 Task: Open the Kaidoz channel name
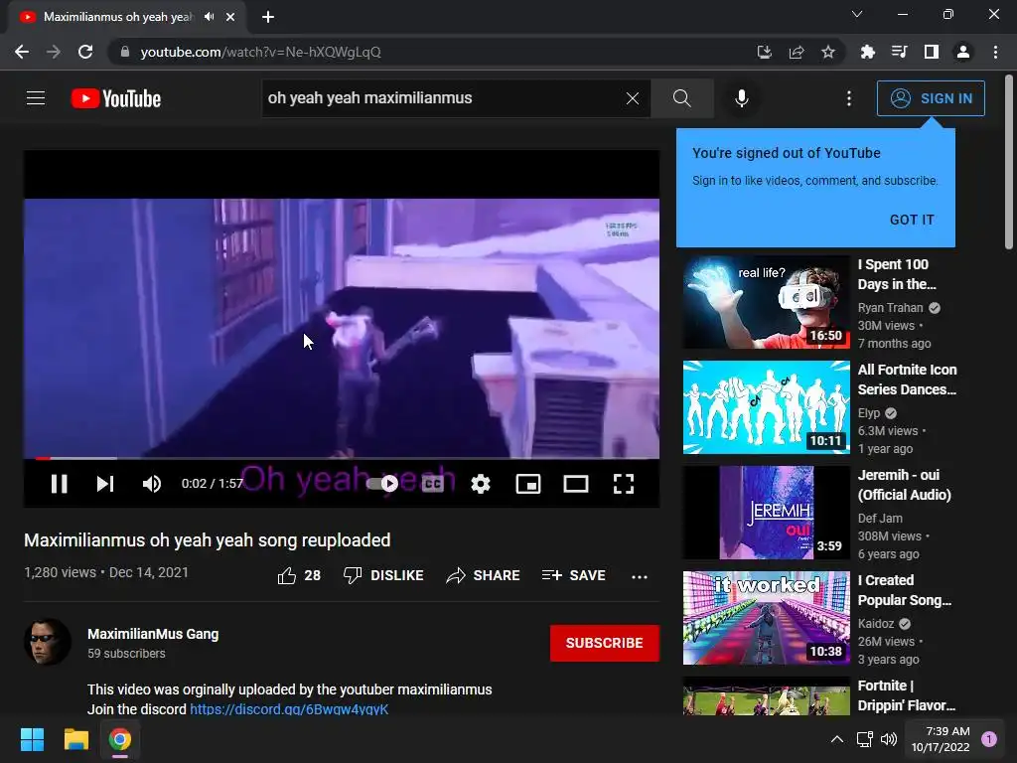876,624
